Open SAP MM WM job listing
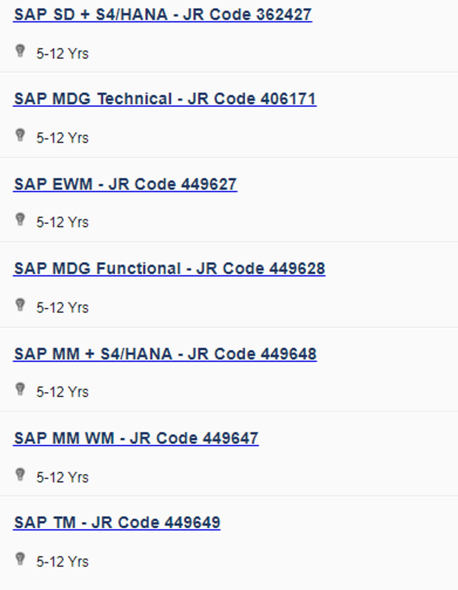 click(136, 438)
